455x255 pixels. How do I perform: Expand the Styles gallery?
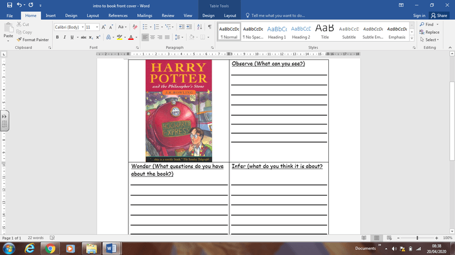[412, 38]
